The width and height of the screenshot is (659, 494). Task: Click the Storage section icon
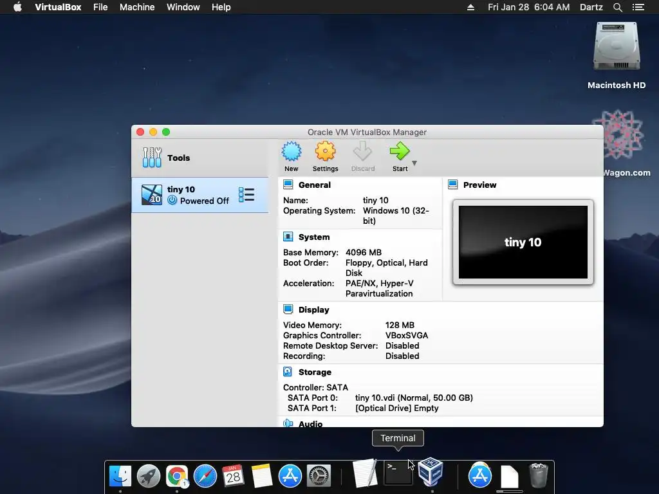click(x=288, y=372)
